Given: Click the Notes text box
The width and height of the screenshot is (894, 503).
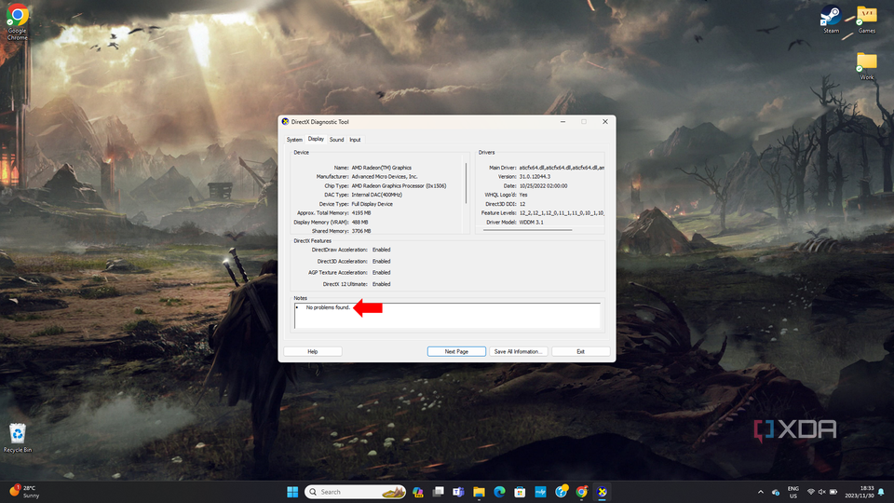Looking at the screenshot, I should coord(447,316).
